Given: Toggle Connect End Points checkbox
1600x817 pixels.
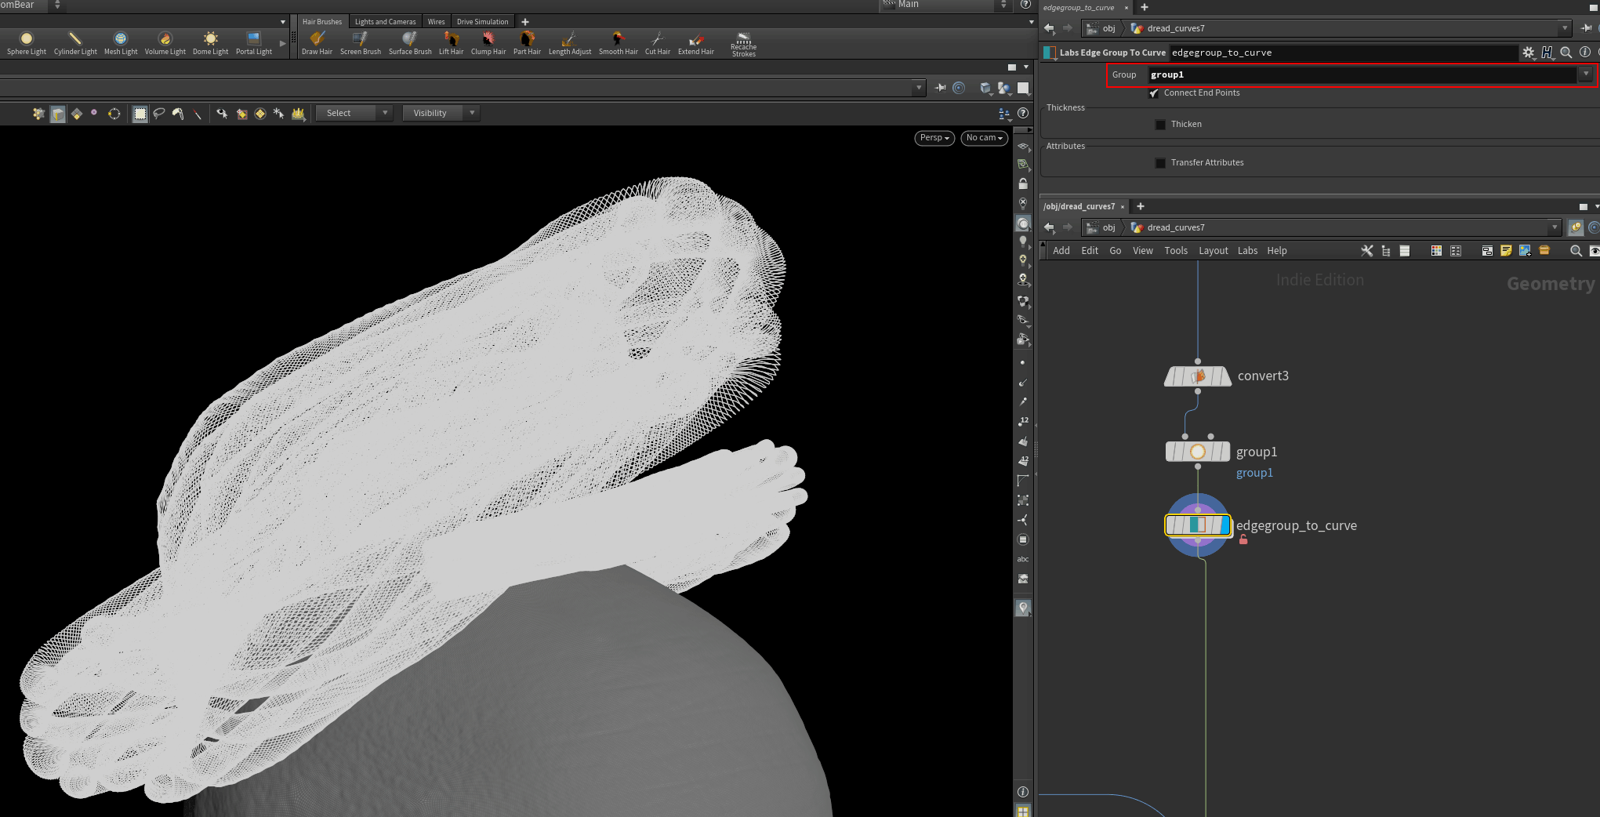Looking at the screenshot, I should click(1154, 93).
